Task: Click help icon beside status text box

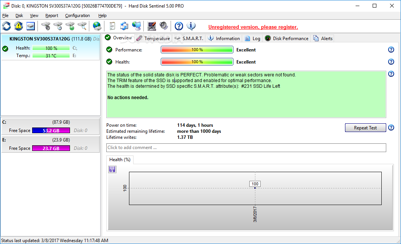Action: click(391, 74)
